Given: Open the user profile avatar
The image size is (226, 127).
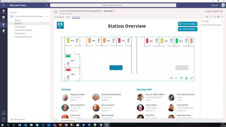Looking at the screenshot, I should pos(223,5).
